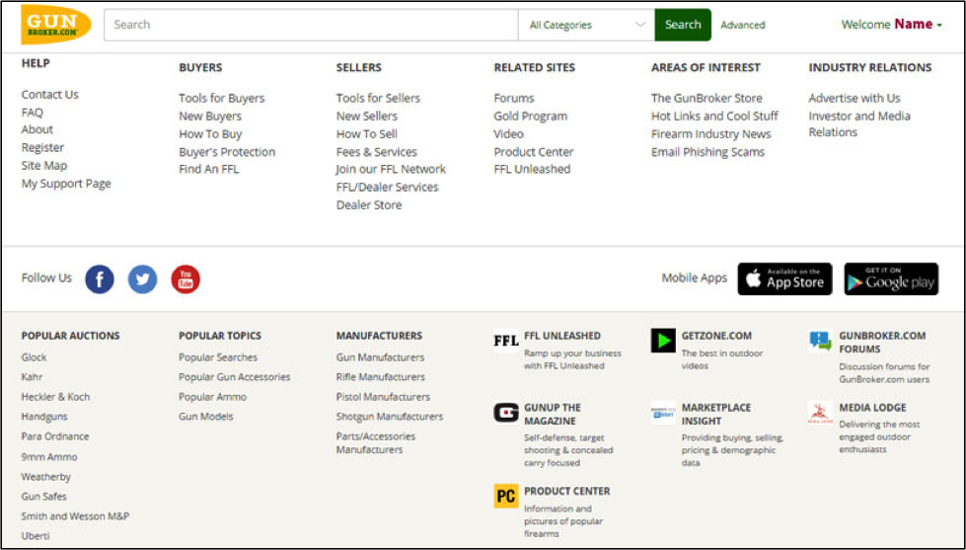The height and width of the screenshot is (550, 966).
Task: Open The GunBroker Store link
Action: 706,98
